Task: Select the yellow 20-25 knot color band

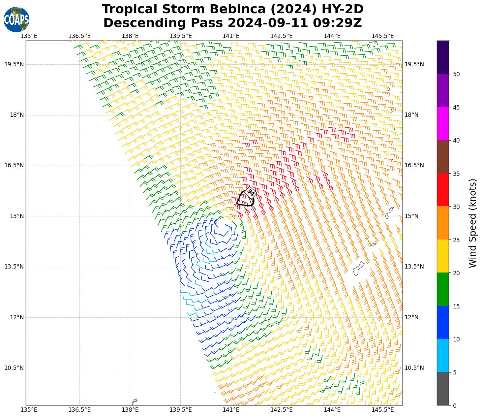Action: (x=443, y=256)
